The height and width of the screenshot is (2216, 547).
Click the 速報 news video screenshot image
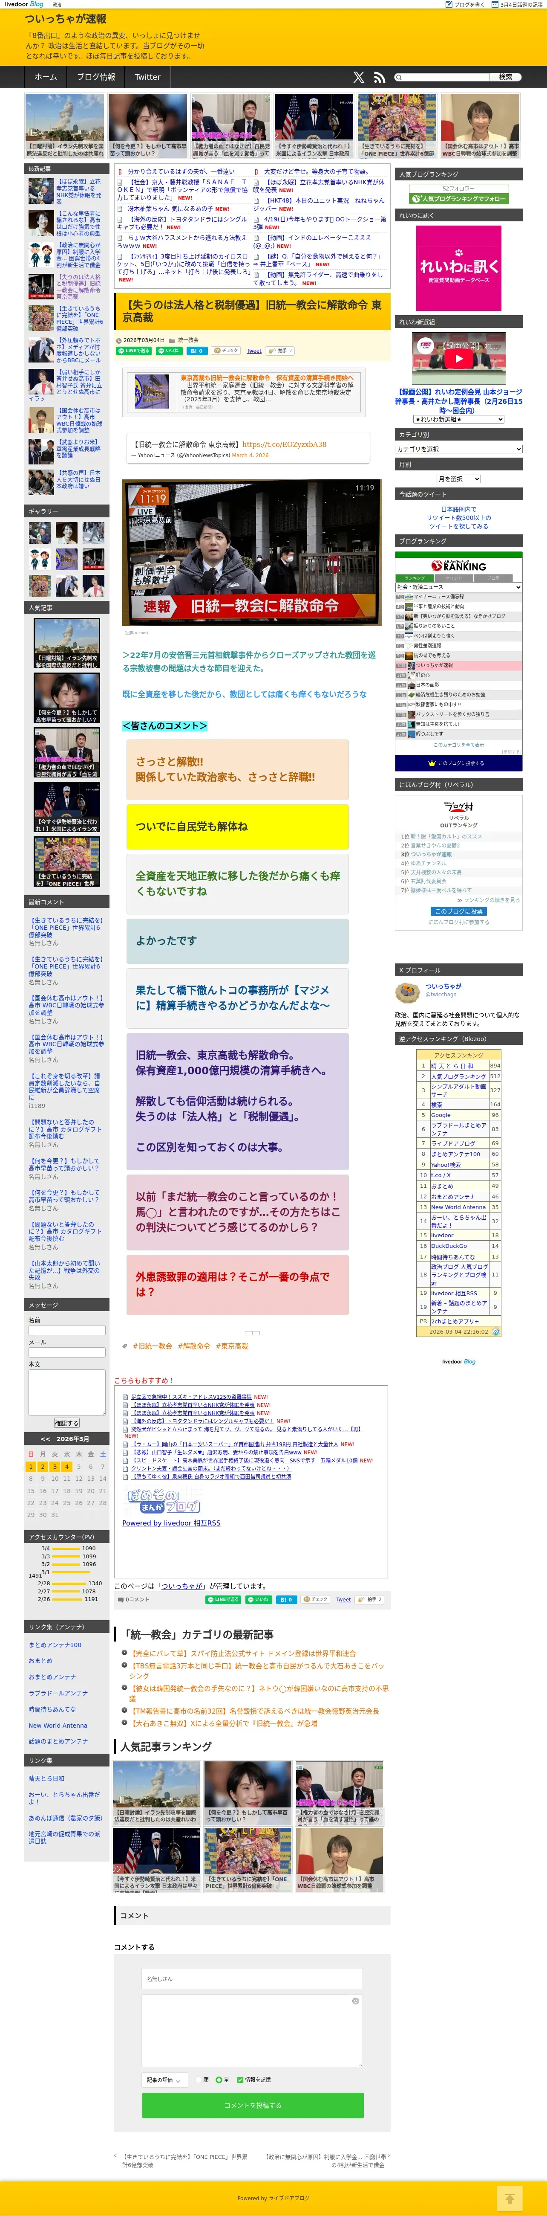click(x=253, y=552)
